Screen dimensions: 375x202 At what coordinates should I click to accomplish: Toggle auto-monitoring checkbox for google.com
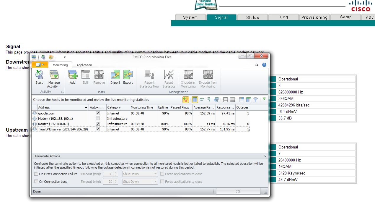pos(98,113)
